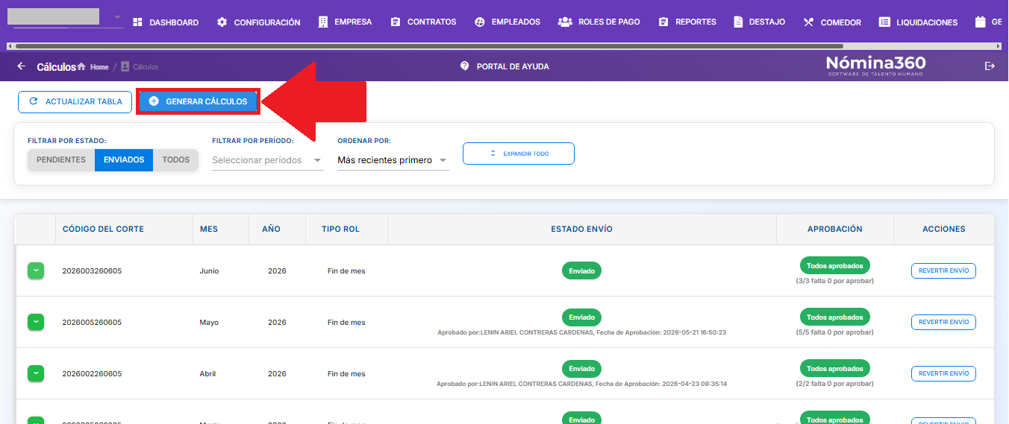Click the Enviado badge in Junio row
The image size is (1009, 424).
581,271
